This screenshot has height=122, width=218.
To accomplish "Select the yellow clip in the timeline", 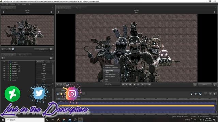I will point(137,106).
